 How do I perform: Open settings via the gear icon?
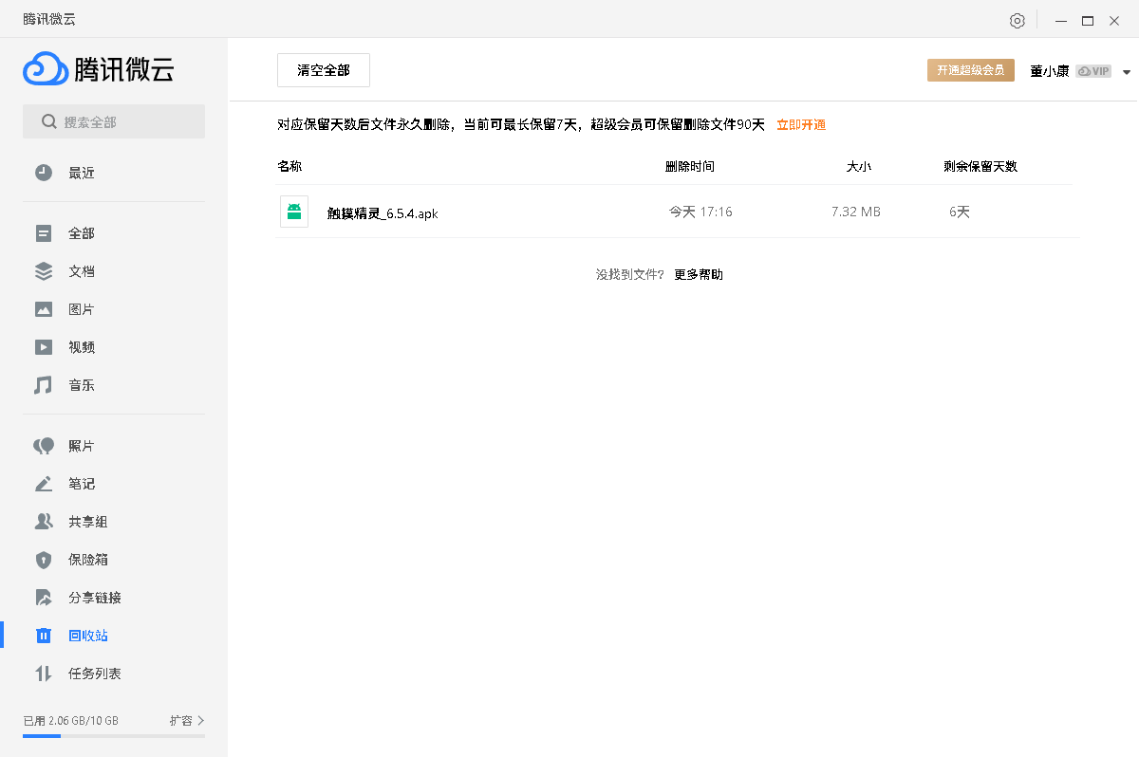1018,20
